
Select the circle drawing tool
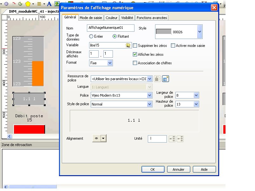coord(6,4)
